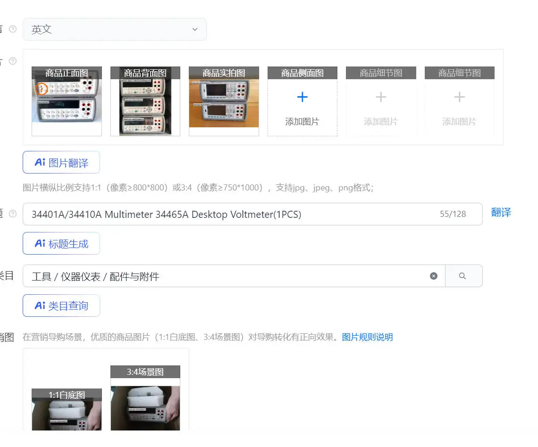Click the category search magnifier icon
The width and height of the screenshot is (538, 447).
coord(462,276)
